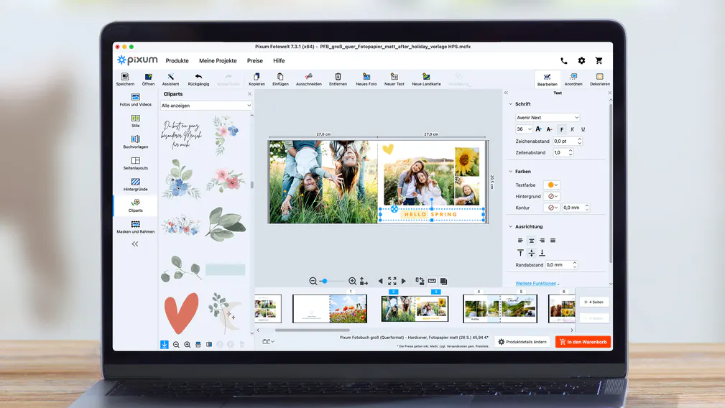Image resolution: width=725 pixels, height=408 pixels.
Task: Open the Avenir Next font dropdown
Action: tap(548, 117)
